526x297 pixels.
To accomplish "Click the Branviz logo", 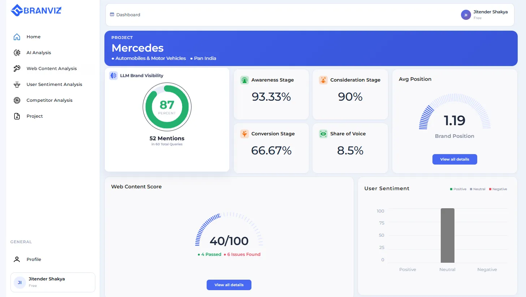I will pyautogui.click(x=36, y=10).
